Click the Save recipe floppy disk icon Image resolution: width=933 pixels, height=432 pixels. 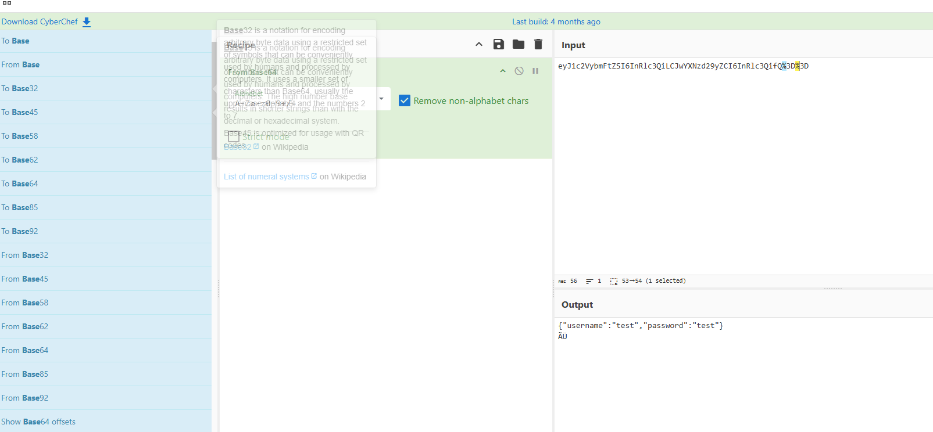coord(498,45)
